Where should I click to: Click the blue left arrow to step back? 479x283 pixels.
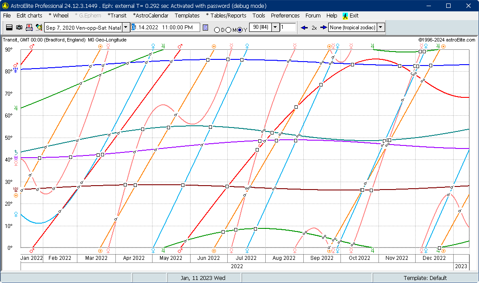pos(304,28)
